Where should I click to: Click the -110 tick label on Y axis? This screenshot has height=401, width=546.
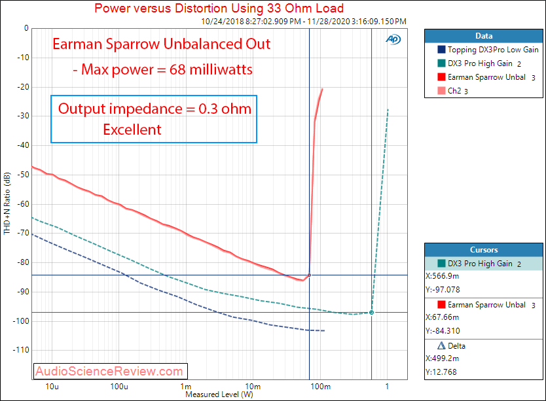pyautogui.click(x=21, y=350)
